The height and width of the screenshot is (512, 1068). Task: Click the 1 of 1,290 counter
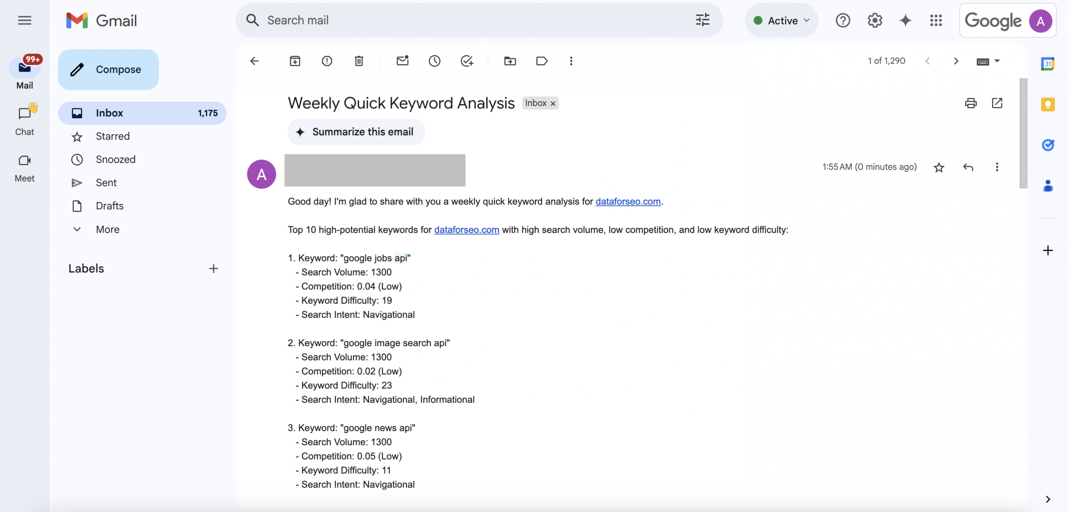[x=887, y=61]
